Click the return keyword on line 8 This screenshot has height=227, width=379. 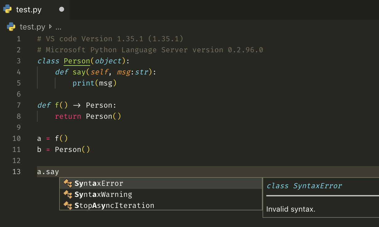point(68,116)
